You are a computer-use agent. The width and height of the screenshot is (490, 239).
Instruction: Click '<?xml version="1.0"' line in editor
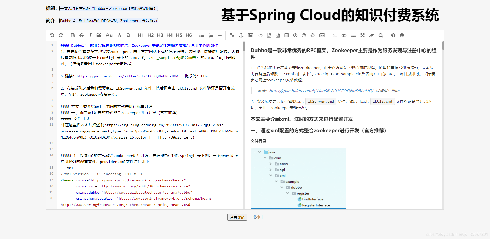coord(102,174)
